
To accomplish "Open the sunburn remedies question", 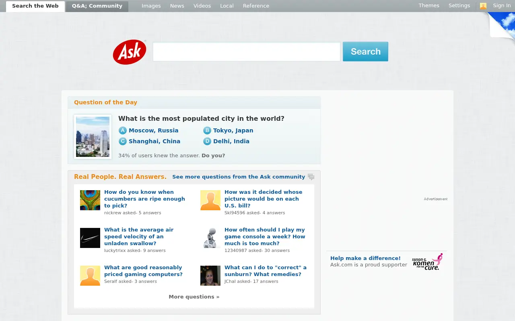I will pyautogui.click(x=266, y=271).
